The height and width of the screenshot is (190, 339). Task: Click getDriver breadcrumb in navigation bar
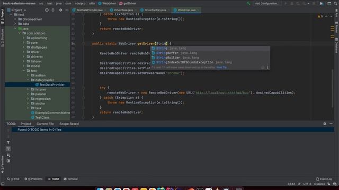pyautogui.click(x=128, y=4)
